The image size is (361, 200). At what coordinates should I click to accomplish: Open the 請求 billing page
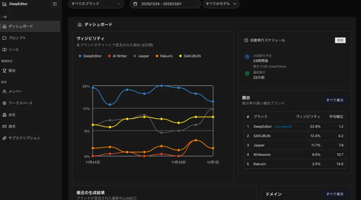pyautogui.click(x=30, y=126)
